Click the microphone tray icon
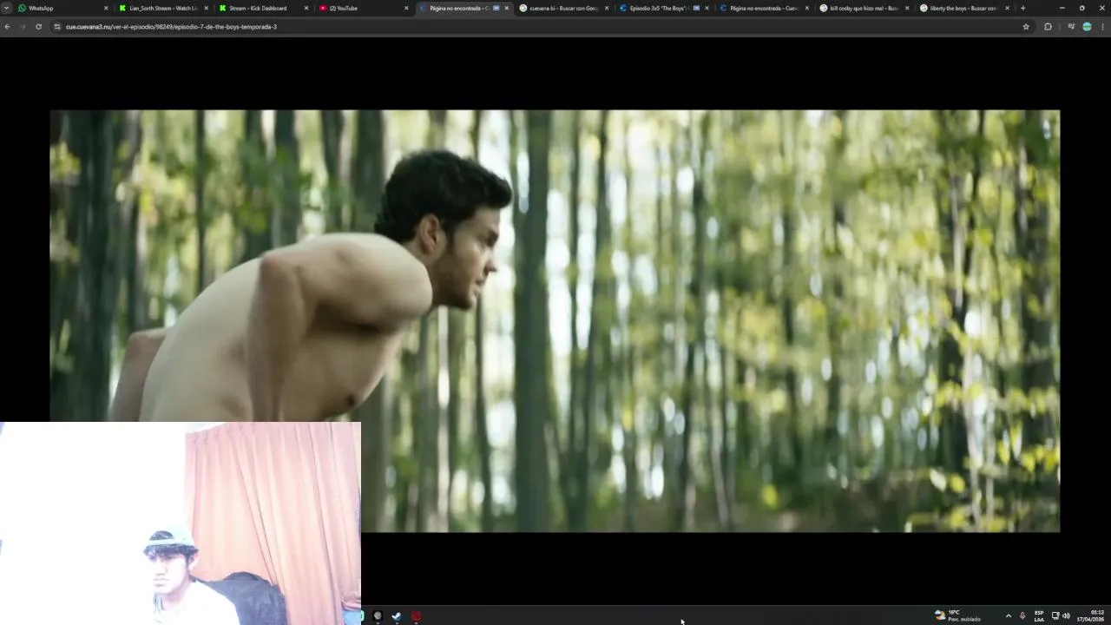1111x625 pixels. point(1022,616)
